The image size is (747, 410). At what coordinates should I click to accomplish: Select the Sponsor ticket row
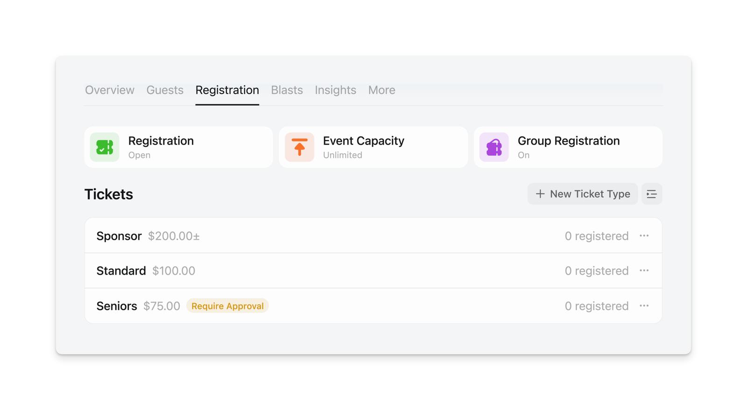(x=327, y=236)
